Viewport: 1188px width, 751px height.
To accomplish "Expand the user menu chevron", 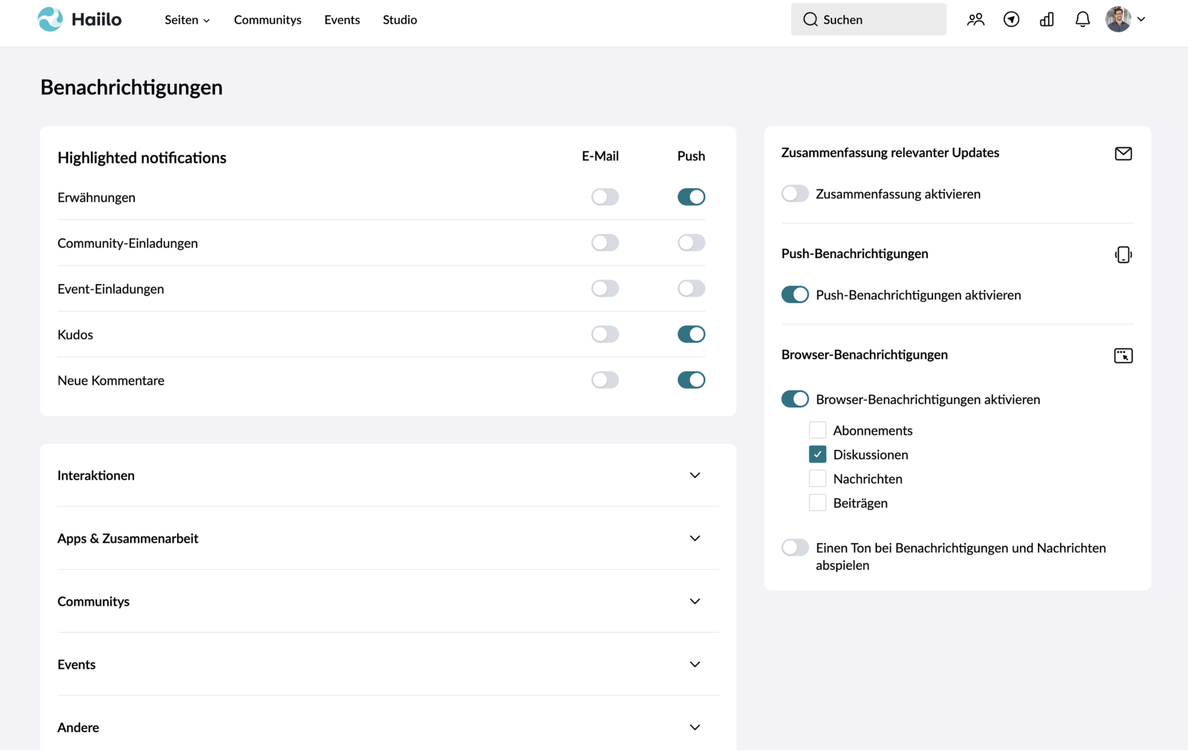I will [x=1141, y=20].
